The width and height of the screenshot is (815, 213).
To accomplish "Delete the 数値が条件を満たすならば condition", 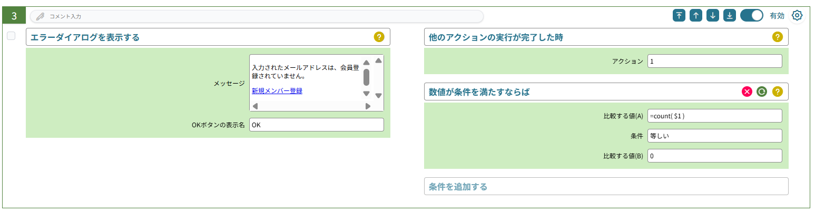I will [x=747, y=92].
